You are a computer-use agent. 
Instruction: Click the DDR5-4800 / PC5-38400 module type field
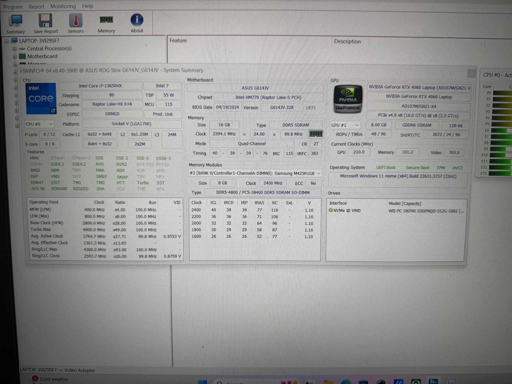click(x=263, y=192)
